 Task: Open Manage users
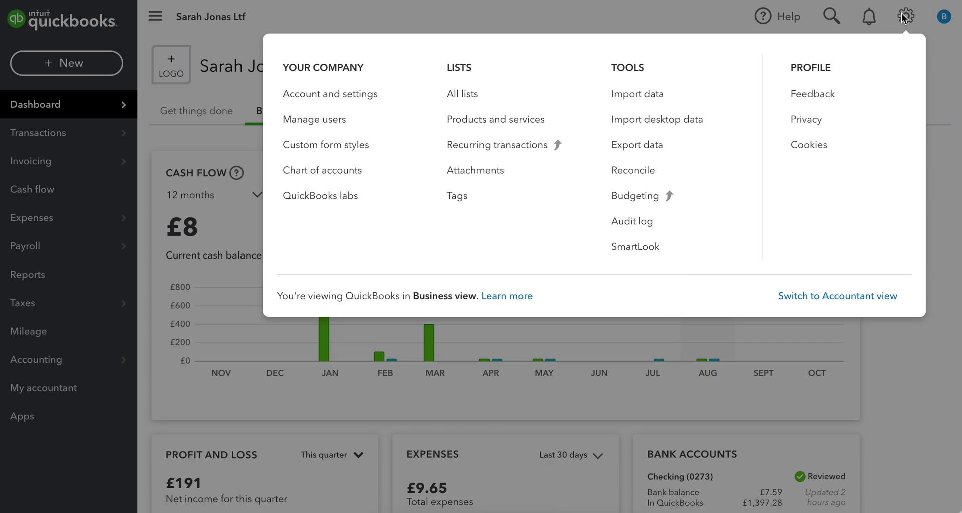[x=314, y=119]
